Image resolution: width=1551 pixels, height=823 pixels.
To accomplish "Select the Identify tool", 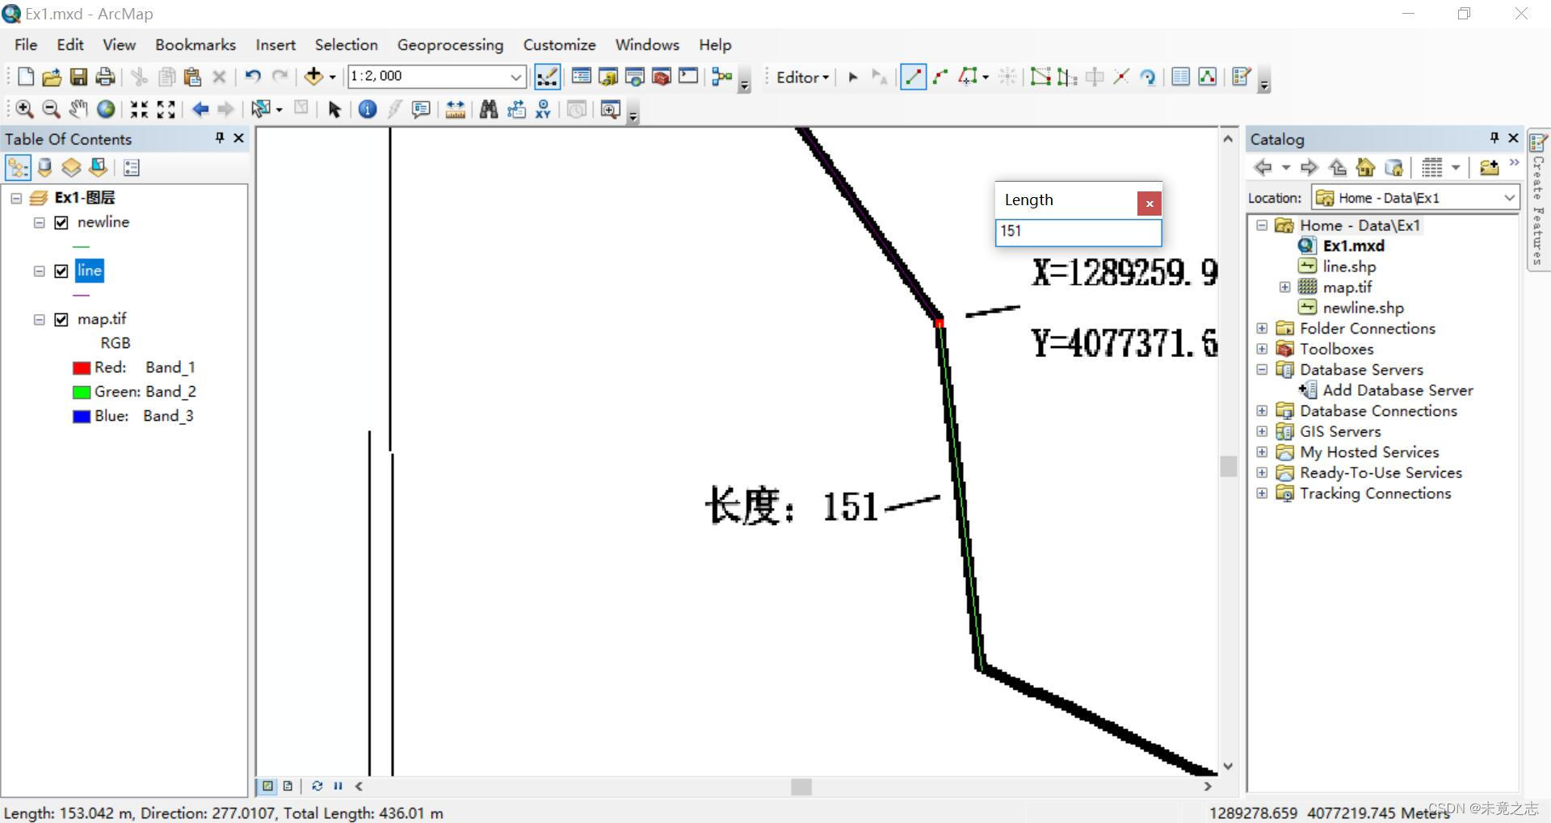I will (368, 110).
